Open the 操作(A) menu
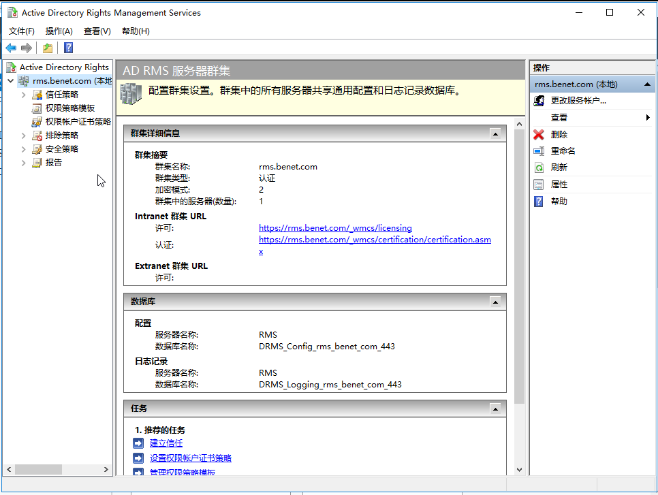 click(x=59, y=31)
